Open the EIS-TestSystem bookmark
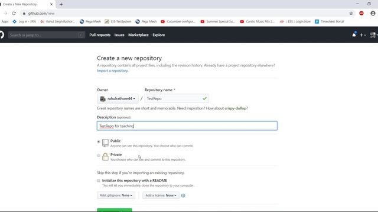 click(118, 21)
